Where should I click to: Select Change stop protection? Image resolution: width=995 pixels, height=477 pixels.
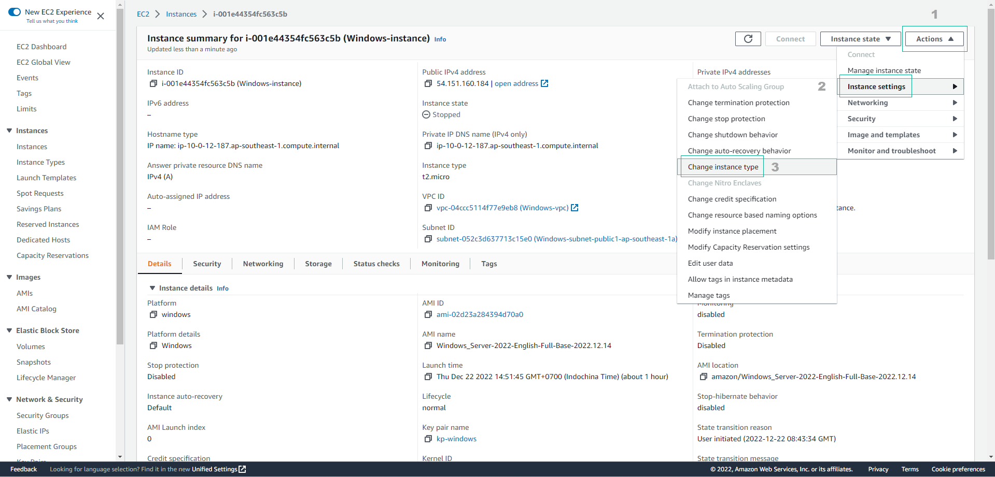(x=757, y=119)
